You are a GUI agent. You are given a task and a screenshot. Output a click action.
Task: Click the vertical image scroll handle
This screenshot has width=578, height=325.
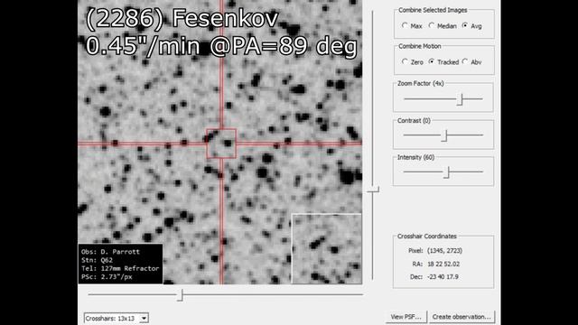pos(373,190)
